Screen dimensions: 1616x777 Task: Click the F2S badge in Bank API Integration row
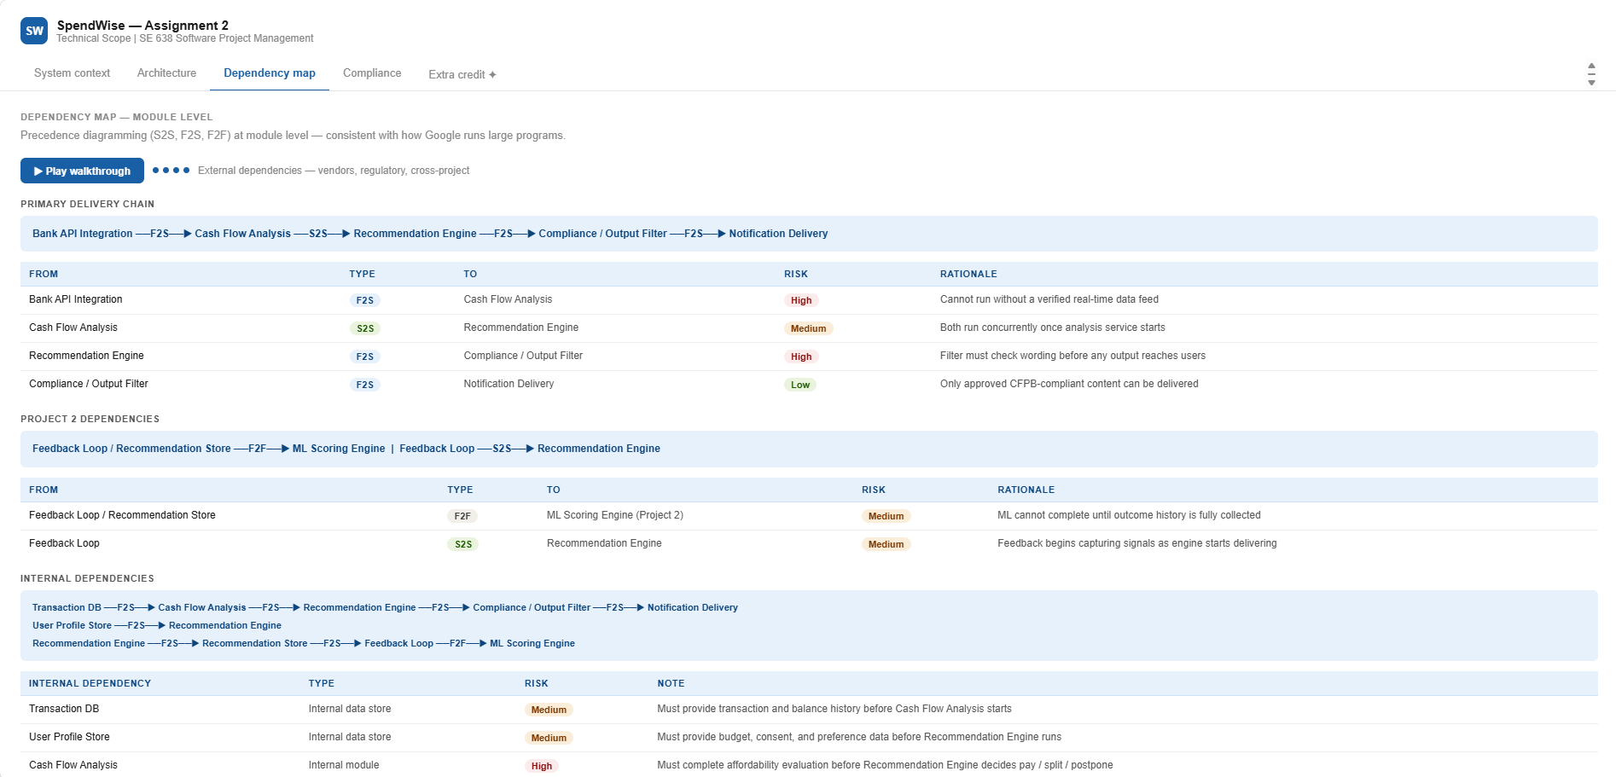pyautogui.click(x=365, y=300)
